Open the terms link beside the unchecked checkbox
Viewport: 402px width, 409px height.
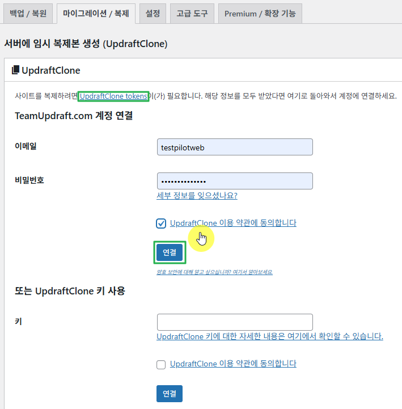coord(233,364)
